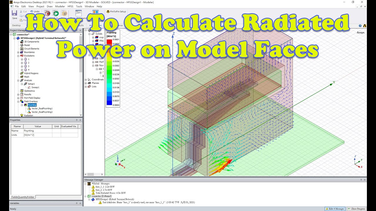Expand Planes in the modeler tree

point(86,83)
